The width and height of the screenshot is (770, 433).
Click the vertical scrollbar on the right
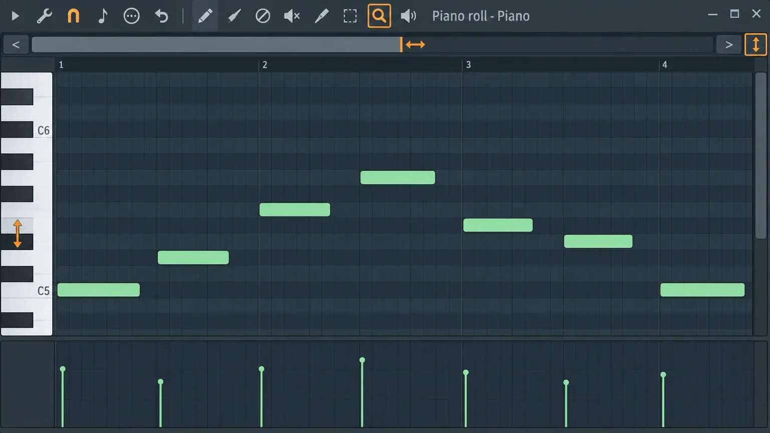[x=761, y=155]
